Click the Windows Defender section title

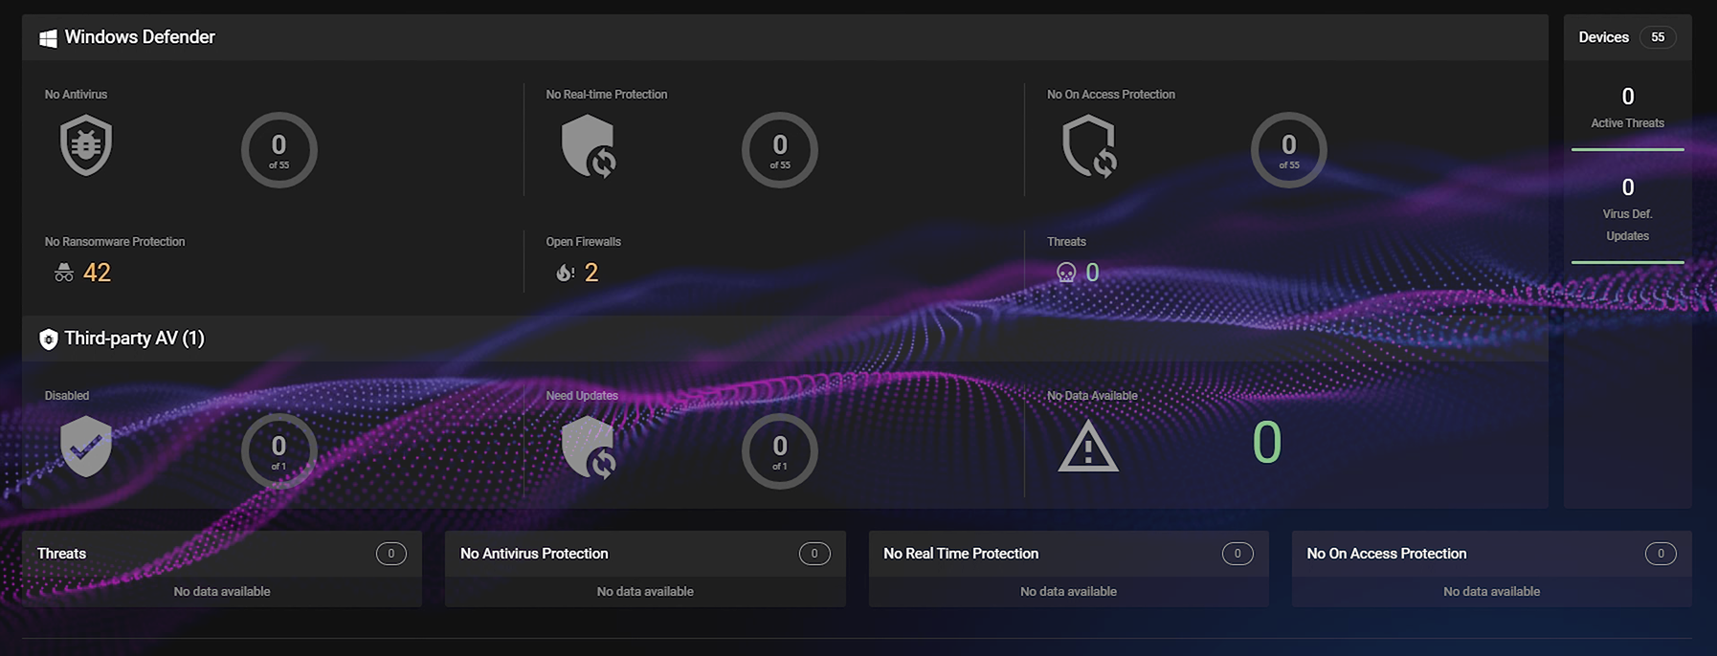[x=140, y=37]
